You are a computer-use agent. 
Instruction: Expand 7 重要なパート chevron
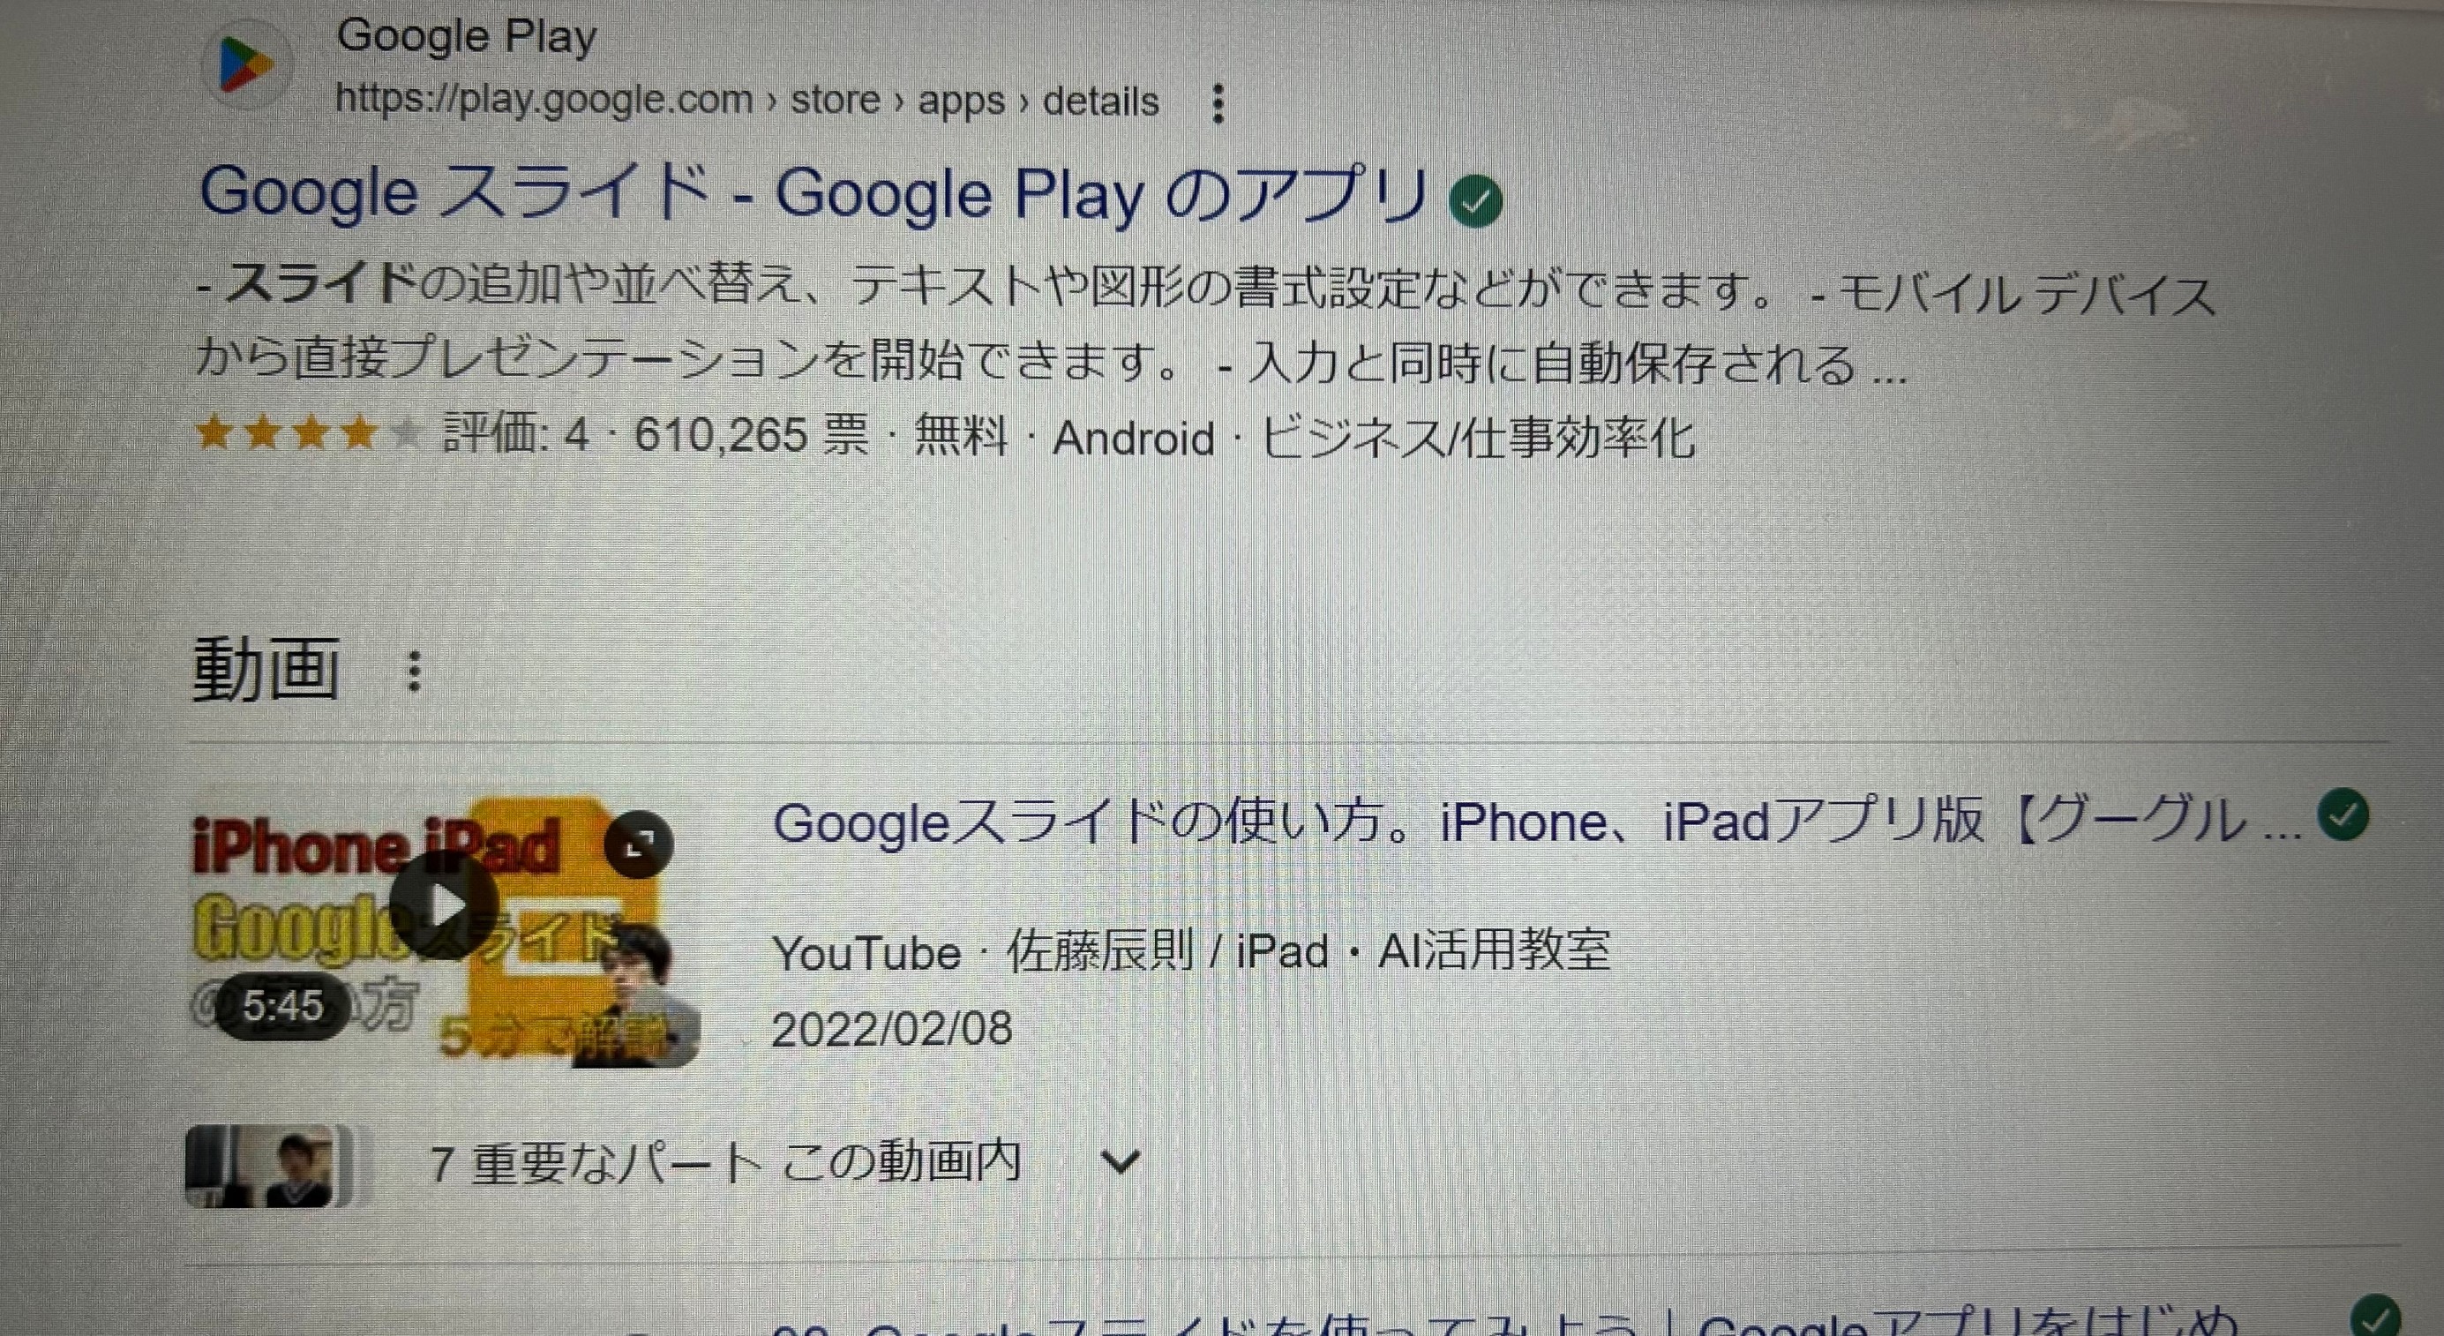pyautogui.click(x=1121, y=1160)
